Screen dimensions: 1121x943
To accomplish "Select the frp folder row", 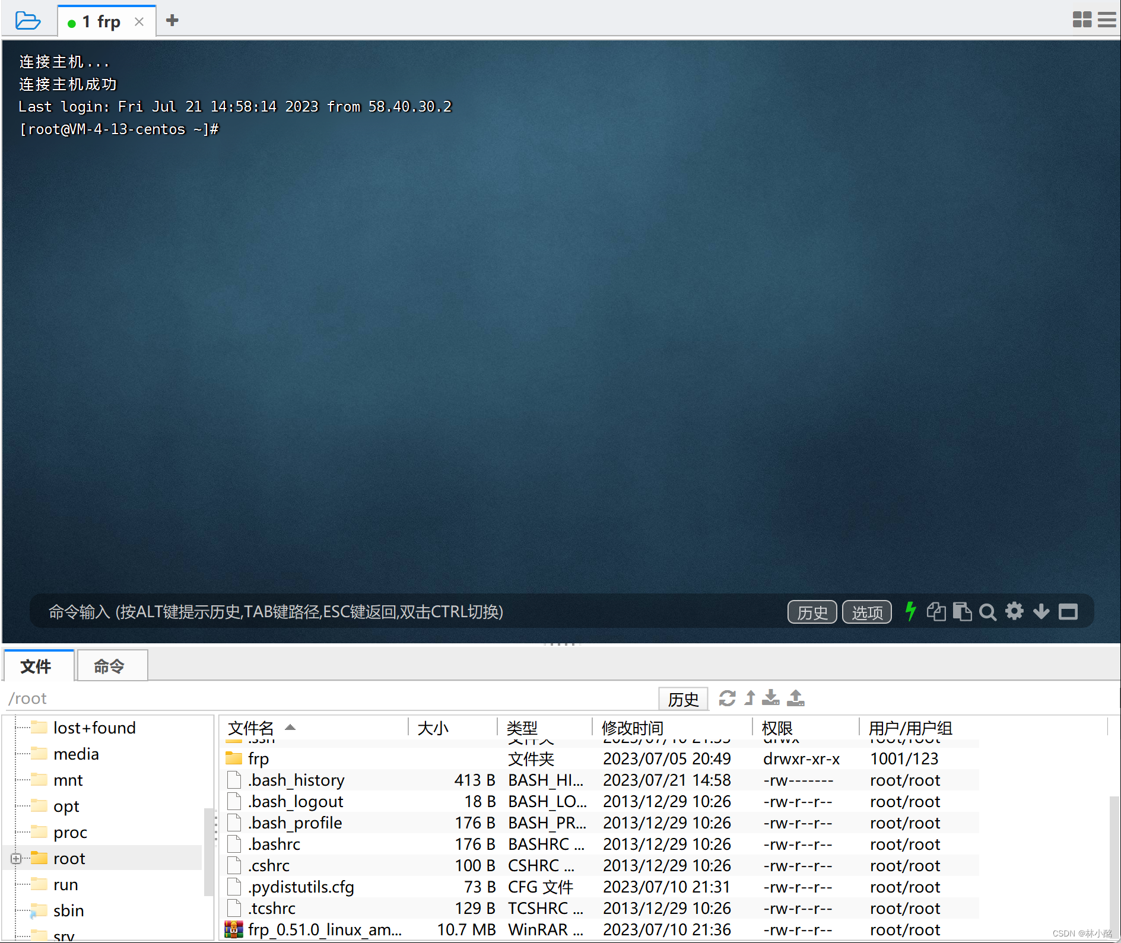I will point(601,758).
